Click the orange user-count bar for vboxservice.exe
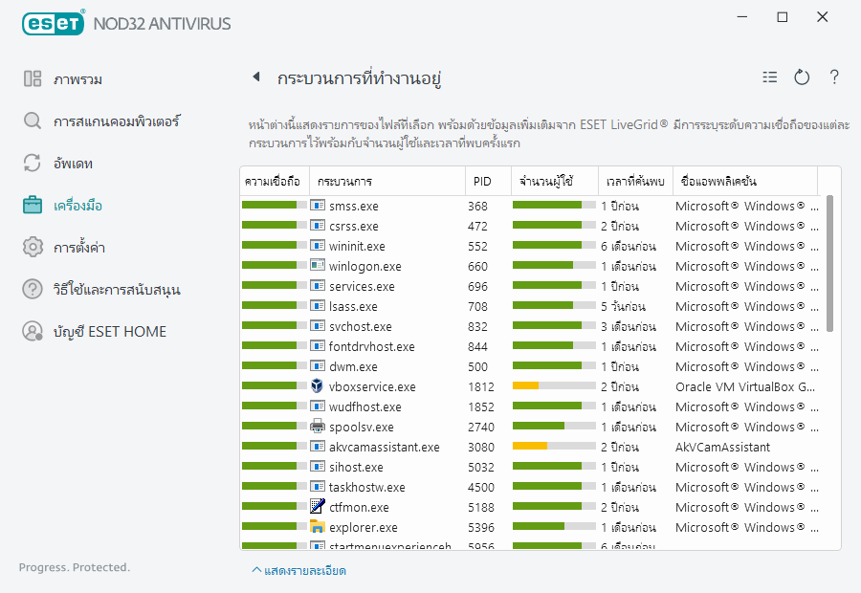Screen dimensions: 861x593 tap(525, 387)
